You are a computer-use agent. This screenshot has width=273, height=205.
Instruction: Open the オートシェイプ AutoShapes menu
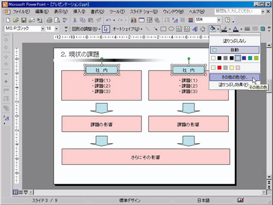pyautogui.click(x=127, y=29)
